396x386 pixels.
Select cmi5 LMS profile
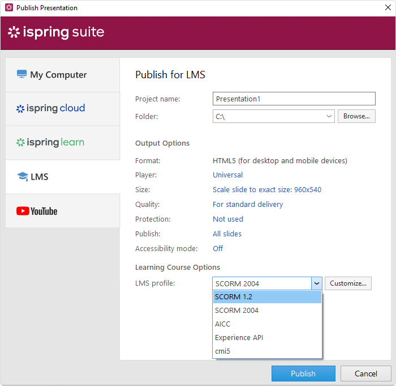[x=267, y=351]
